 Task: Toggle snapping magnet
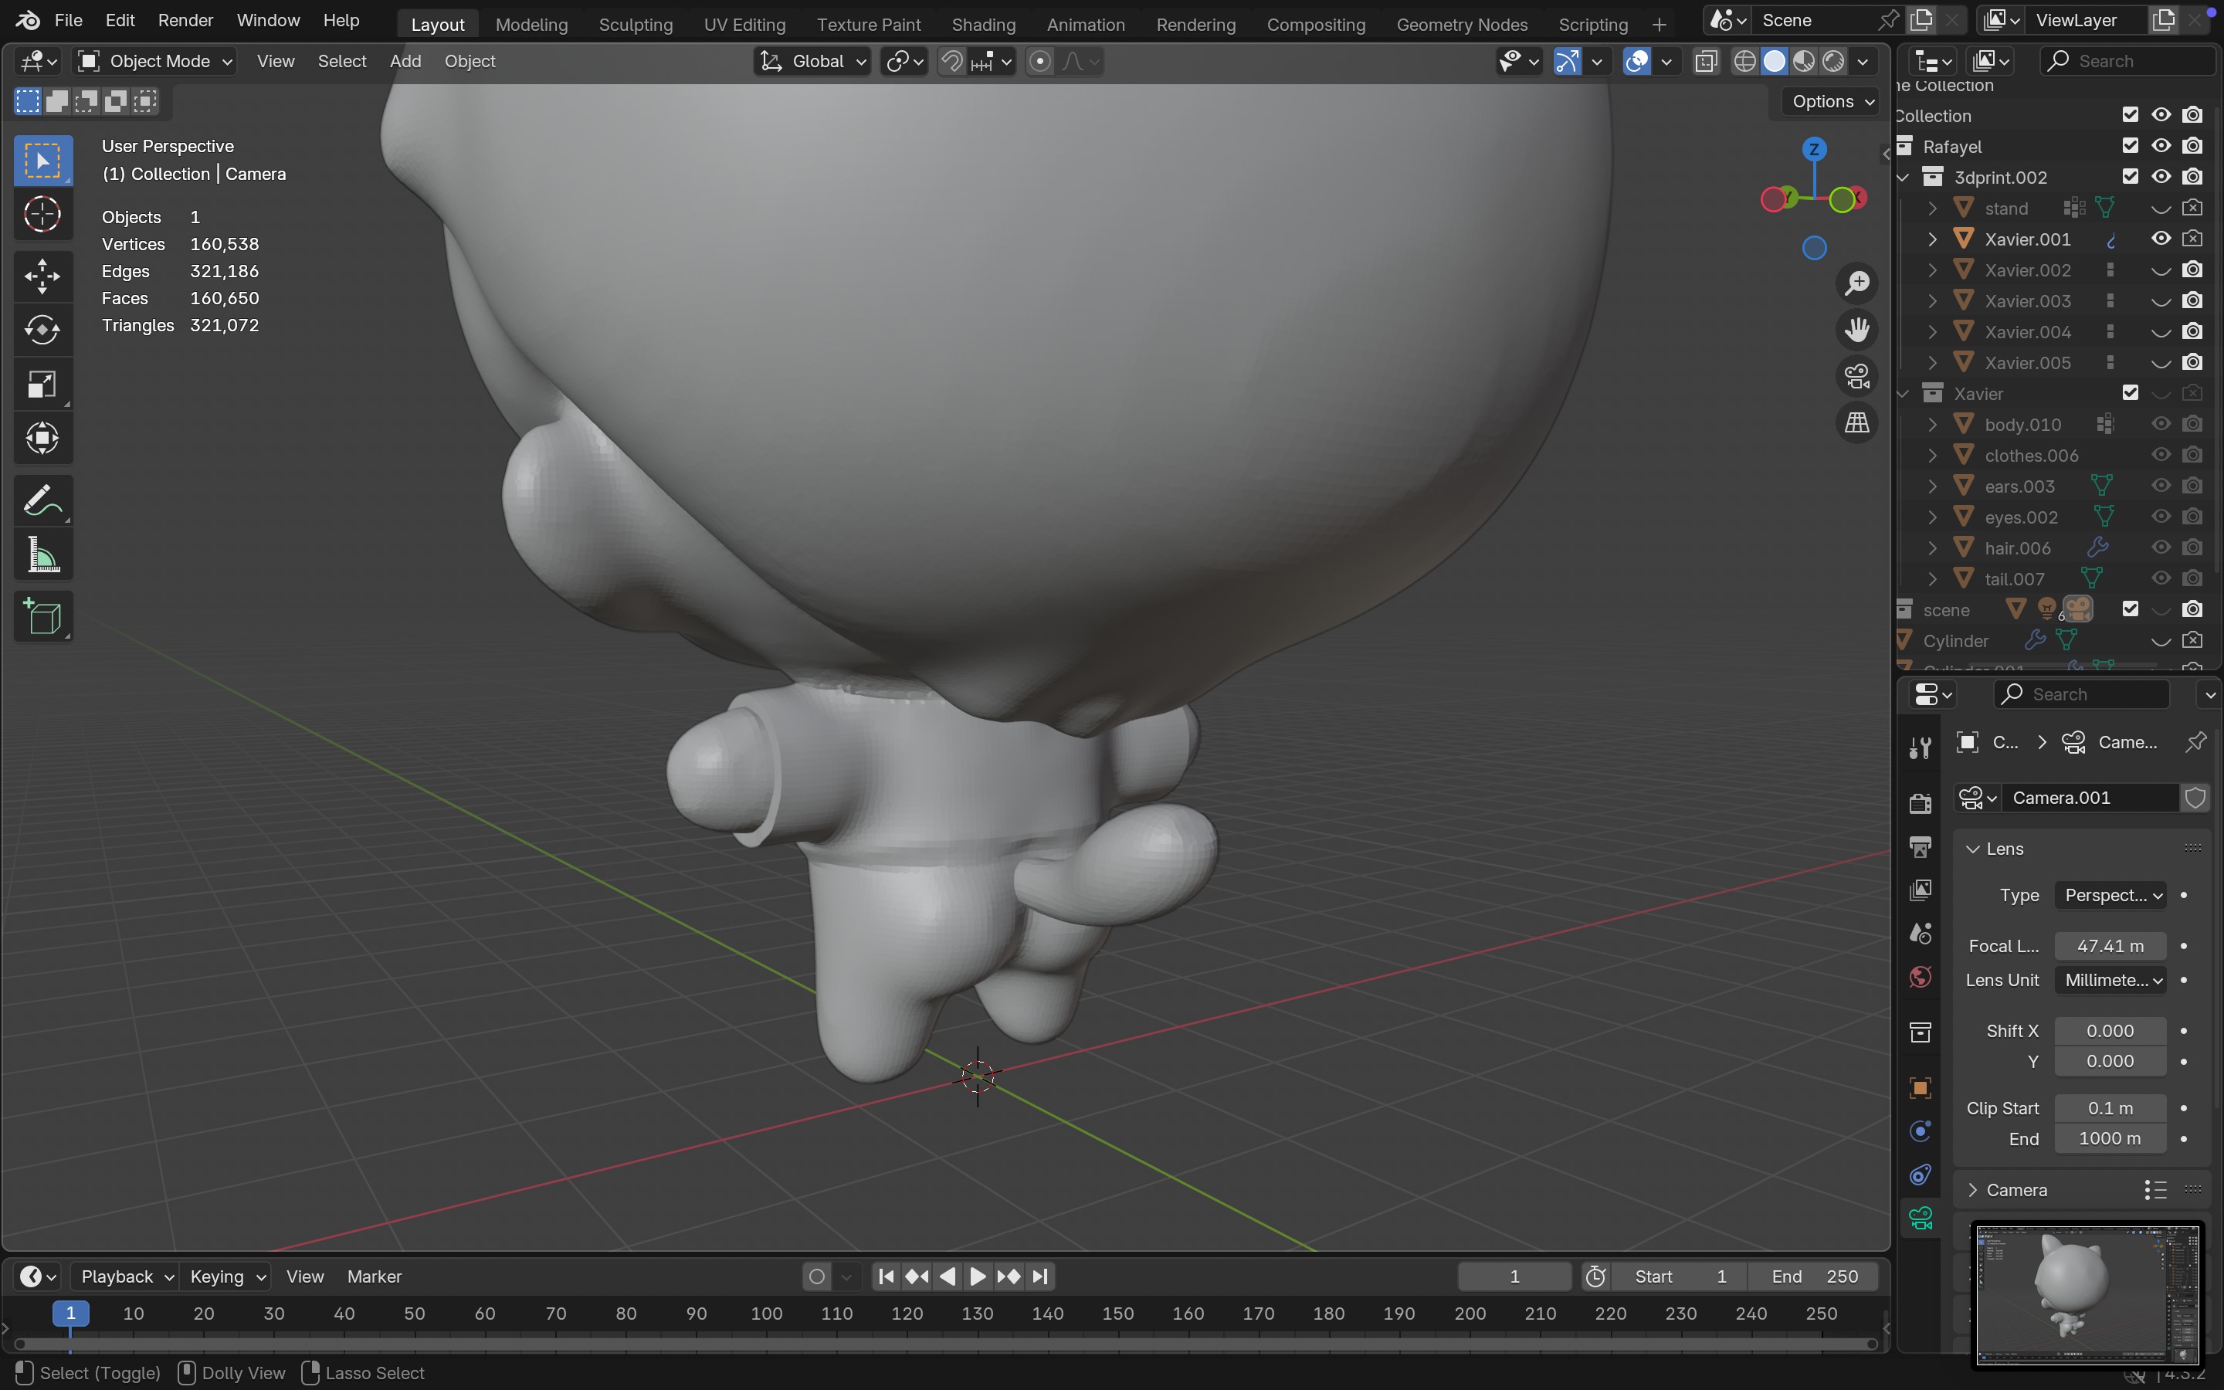tap(952, 62)
